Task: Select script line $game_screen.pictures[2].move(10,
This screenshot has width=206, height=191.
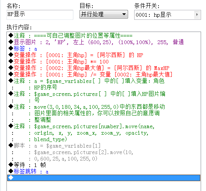Action: [104, 152]
